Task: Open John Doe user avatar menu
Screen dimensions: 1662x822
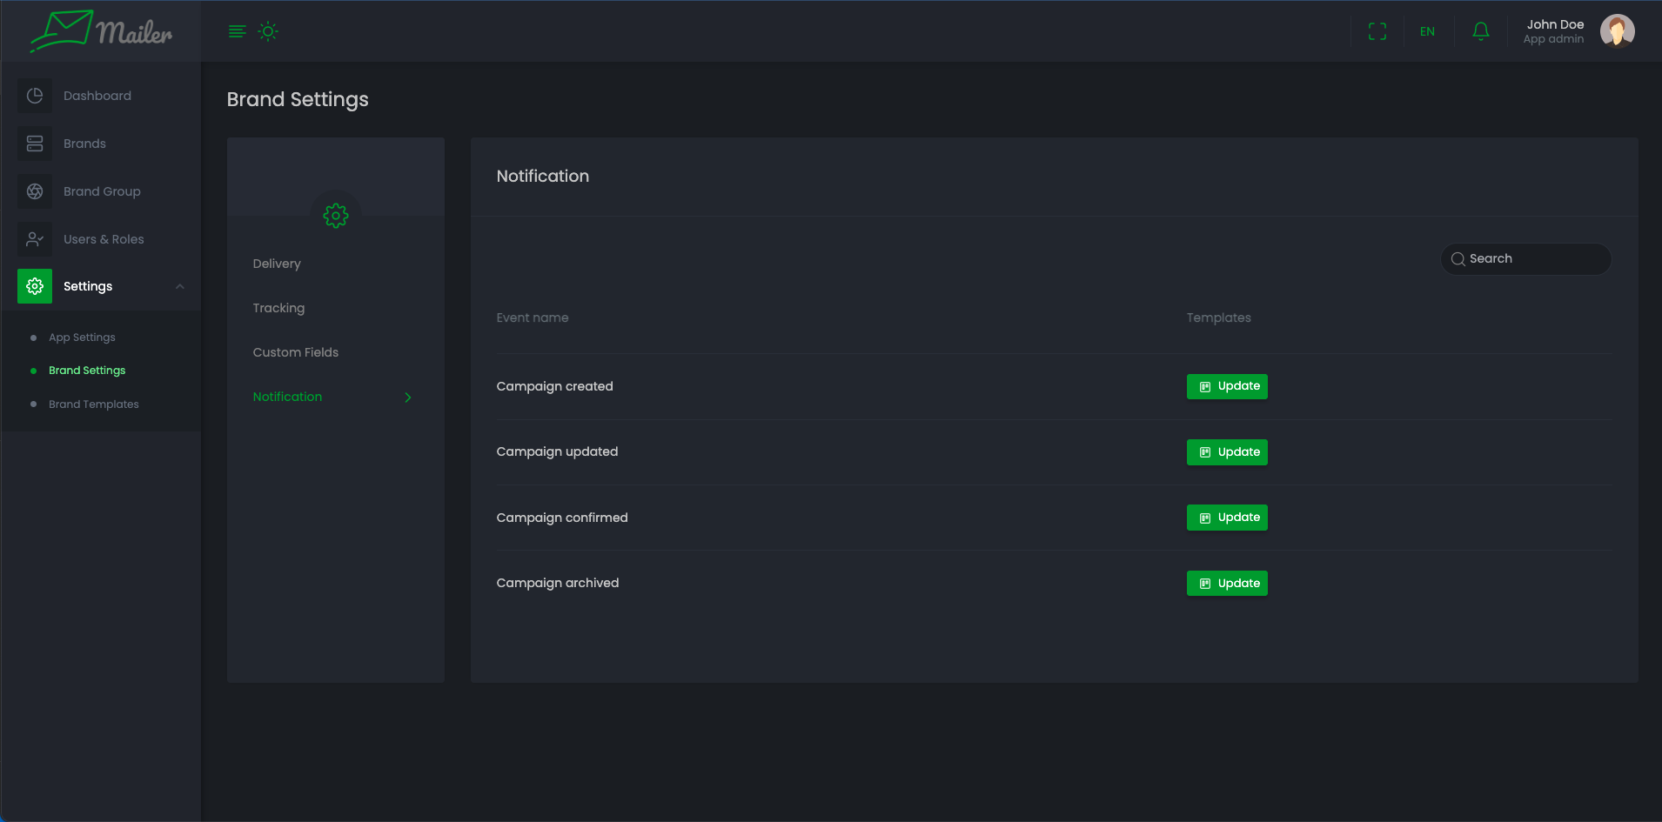Action: pyautogui.click(x=1617, y=31)
